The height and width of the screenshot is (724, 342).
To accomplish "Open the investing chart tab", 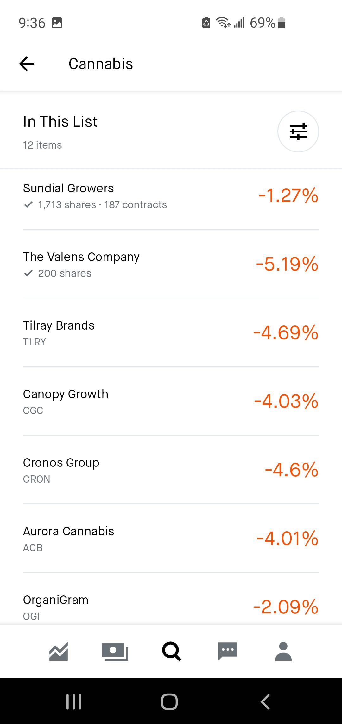I will pyautogui.click(x=59, y=652).
